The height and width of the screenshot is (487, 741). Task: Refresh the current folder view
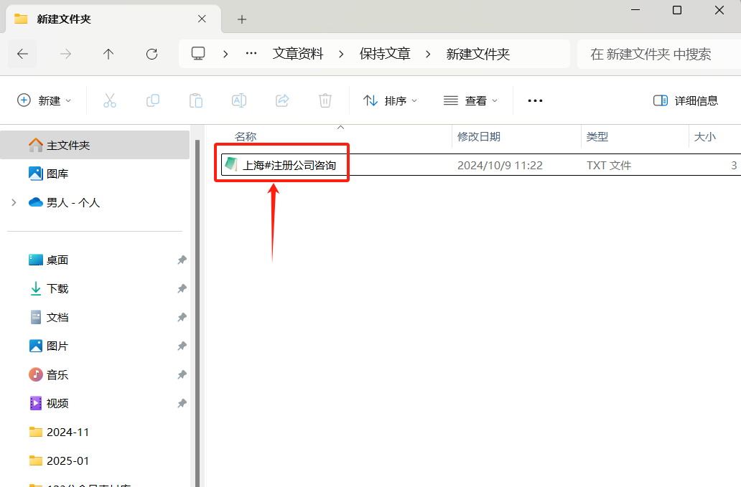(x=152, y=54)
